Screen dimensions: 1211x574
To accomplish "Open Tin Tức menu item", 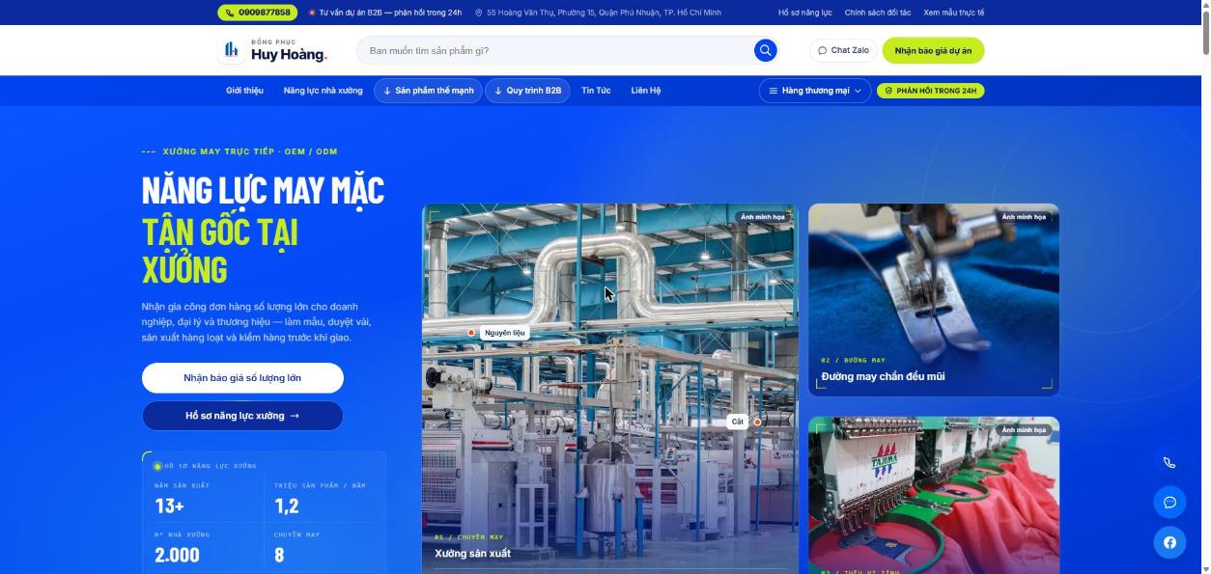I will click(596, 91).
